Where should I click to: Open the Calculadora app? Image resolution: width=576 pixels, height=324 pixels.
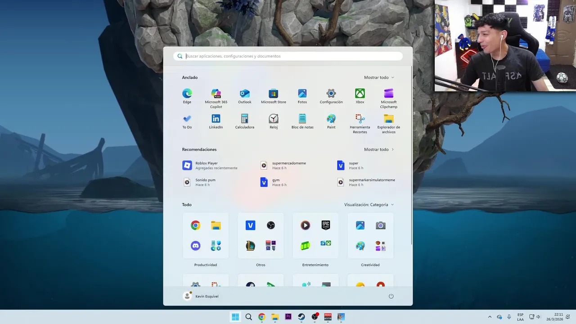click(x=245, y=121)
